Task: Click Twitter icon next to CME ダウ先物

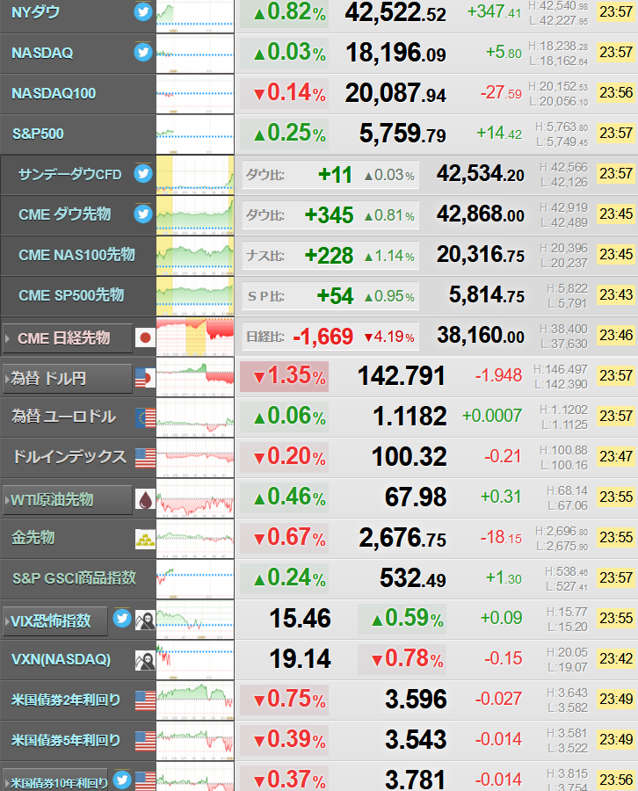Action: click(x=143, y=214)
